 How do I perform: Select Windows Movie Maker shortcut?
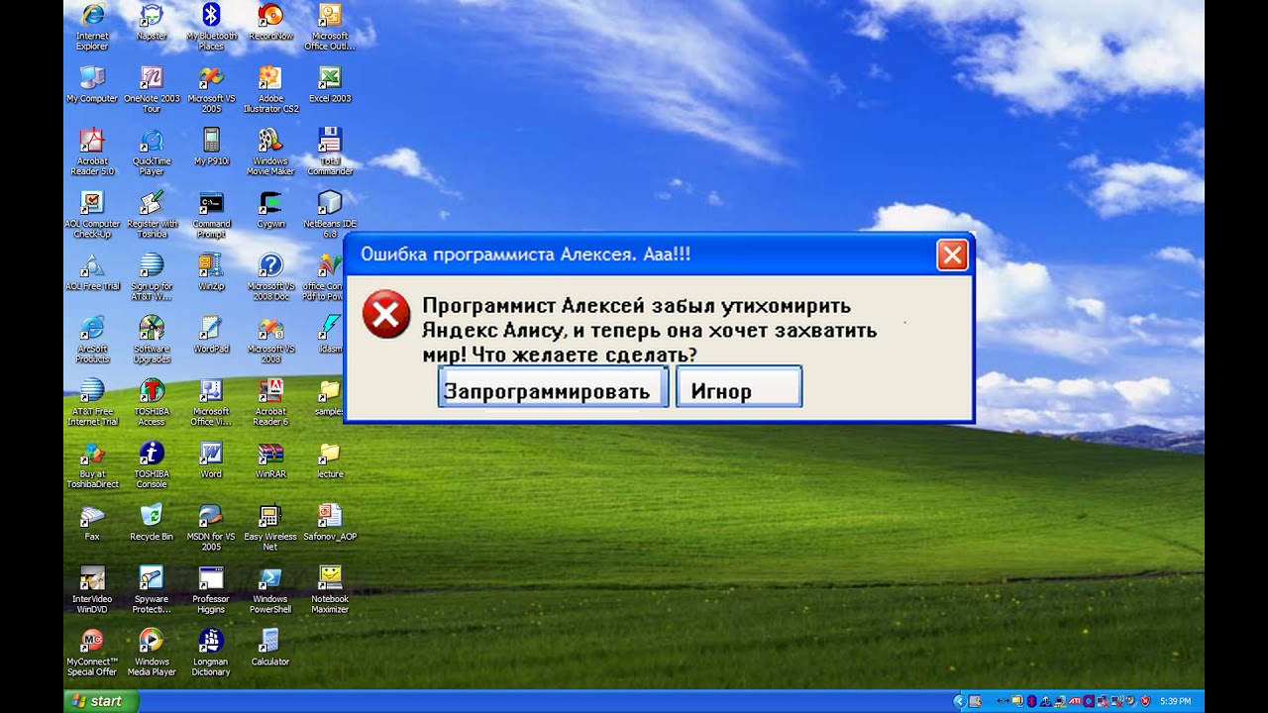tap(270, 152)
